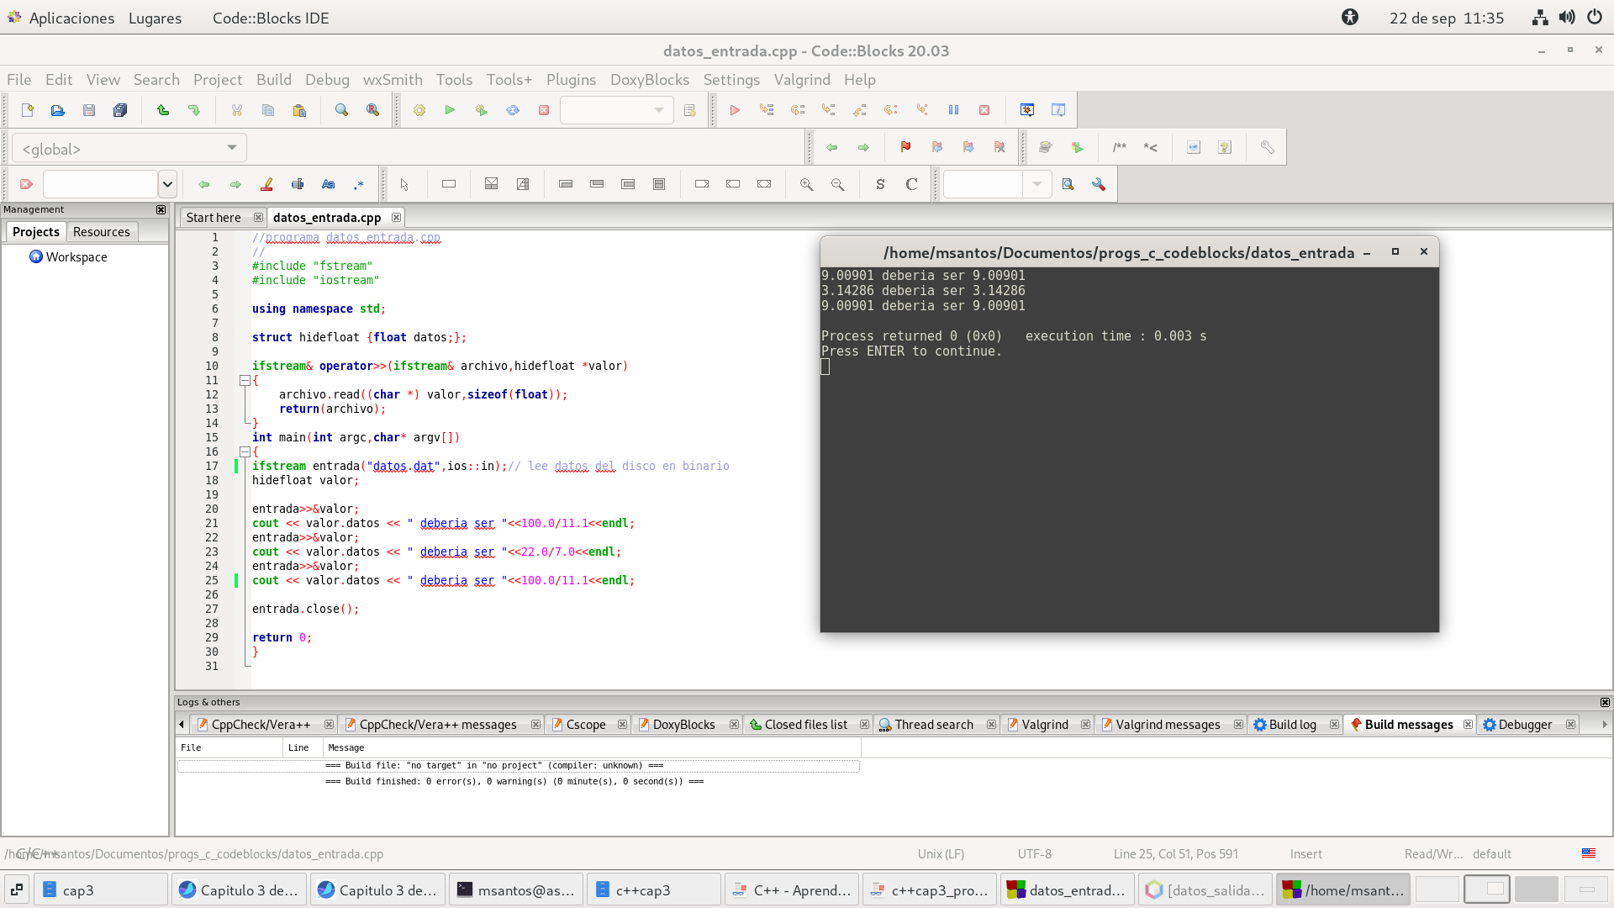This screenshot has height=908, width=1614.
Task: Collapse the code fold at line 16
Action: click(x=245, y=451)
